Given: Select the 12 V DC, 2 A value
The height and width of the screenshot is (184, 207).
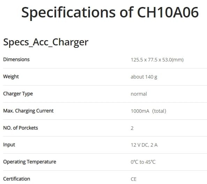Looking at the screenshot, I should pos(144,145).
